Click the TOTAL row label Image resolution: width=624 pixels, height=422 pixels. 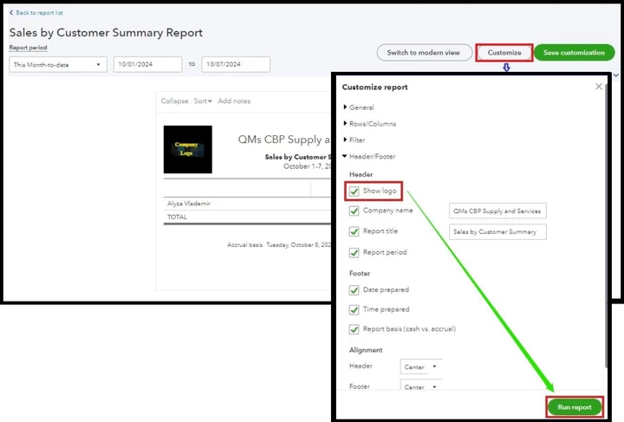(x=177, y=217)
